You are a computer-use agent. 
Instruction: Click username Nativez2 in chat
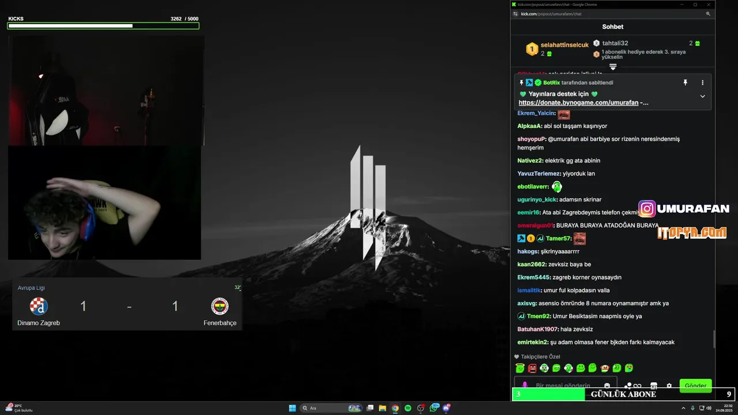pyautogui.click(x=530, y=161)
